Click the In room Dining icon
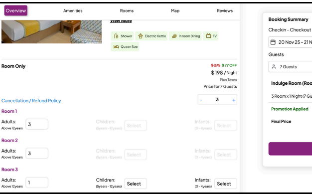Viewport: 312px width, 195px height. click(x=174, y=36)
